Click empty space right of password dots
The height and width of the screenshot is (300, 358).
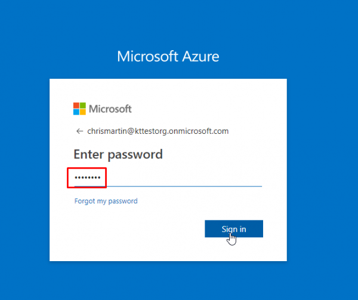183,177
